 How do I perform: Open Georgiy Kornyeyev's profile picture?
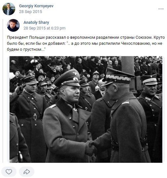tap(9, 9)
